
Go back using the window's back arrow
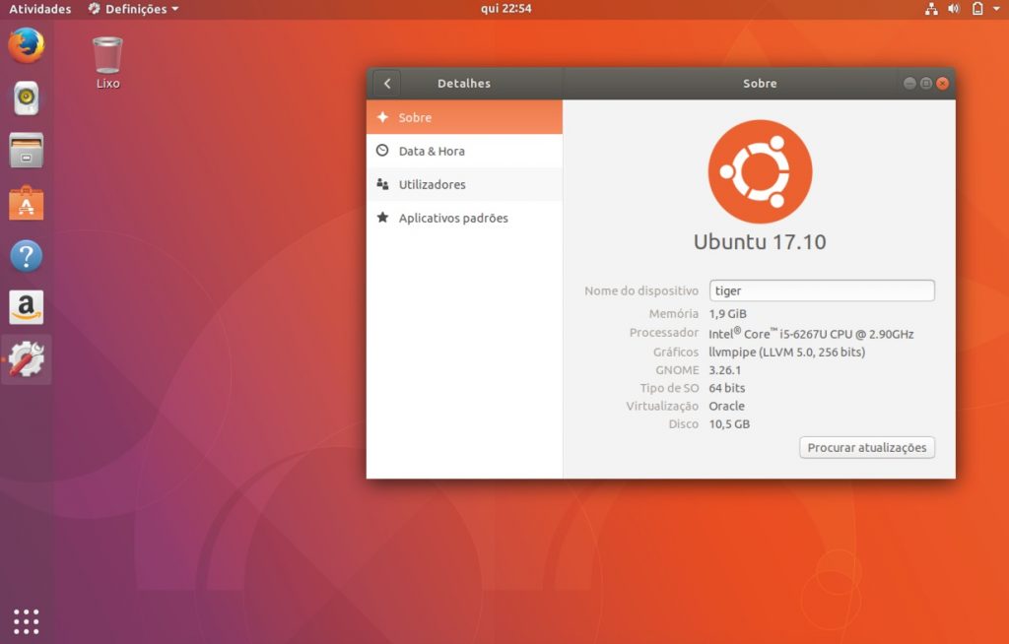(x=386, y=84)
